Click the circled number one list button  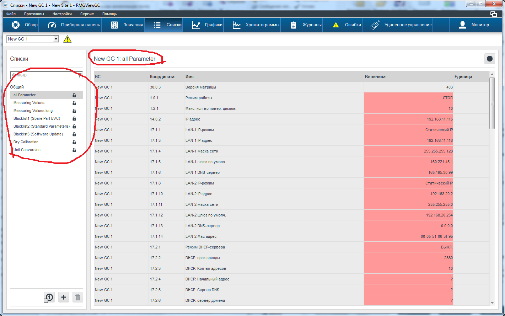[49, 297]
